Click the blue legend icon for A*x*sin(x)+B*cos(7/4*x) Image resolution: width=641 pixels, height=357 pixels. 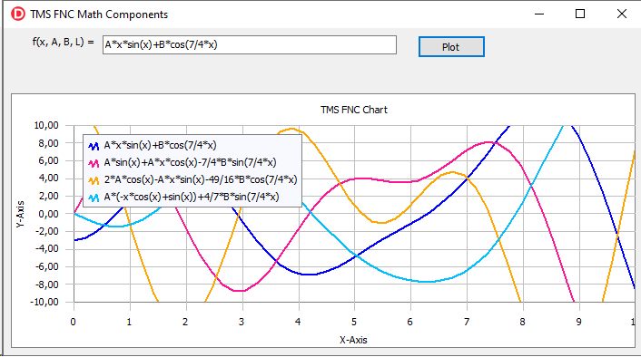pos(94,146)
